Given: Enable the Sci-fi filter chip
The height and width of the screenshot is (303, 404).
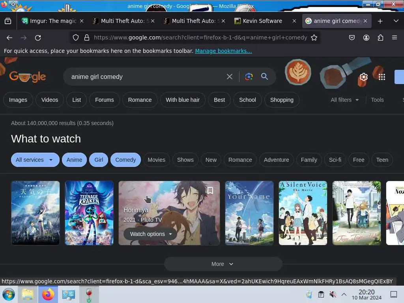Looking at the screenshot, I should pyautogui.click(x=335, y=160).
